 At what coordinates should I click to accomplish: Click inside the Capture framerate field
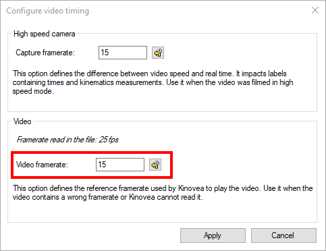[x=123, y=53]
